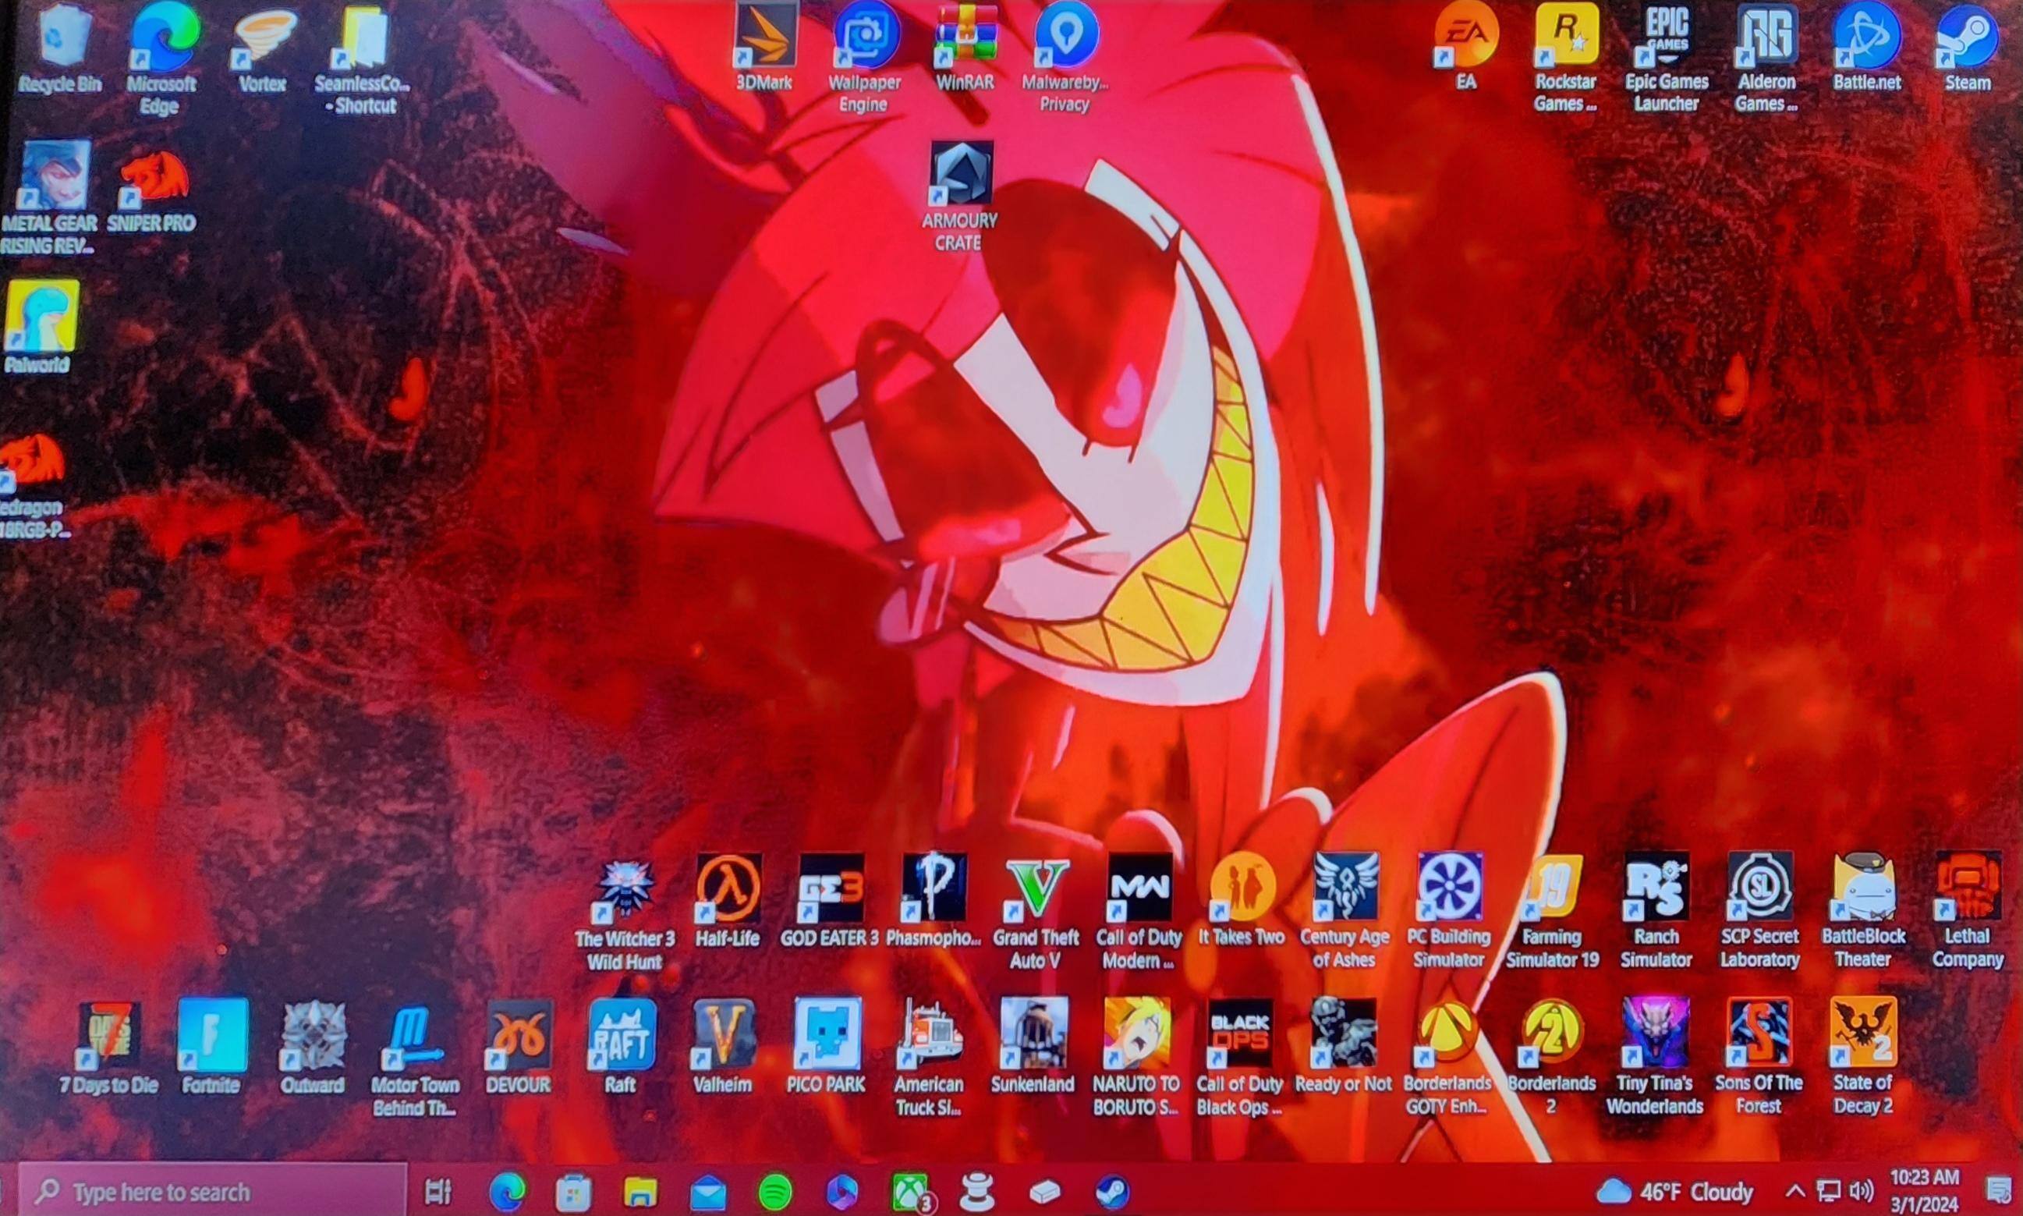Open Spotify from the taskbar
The height and width of the screenshot is (1216, 2023).
point(774,1193)
